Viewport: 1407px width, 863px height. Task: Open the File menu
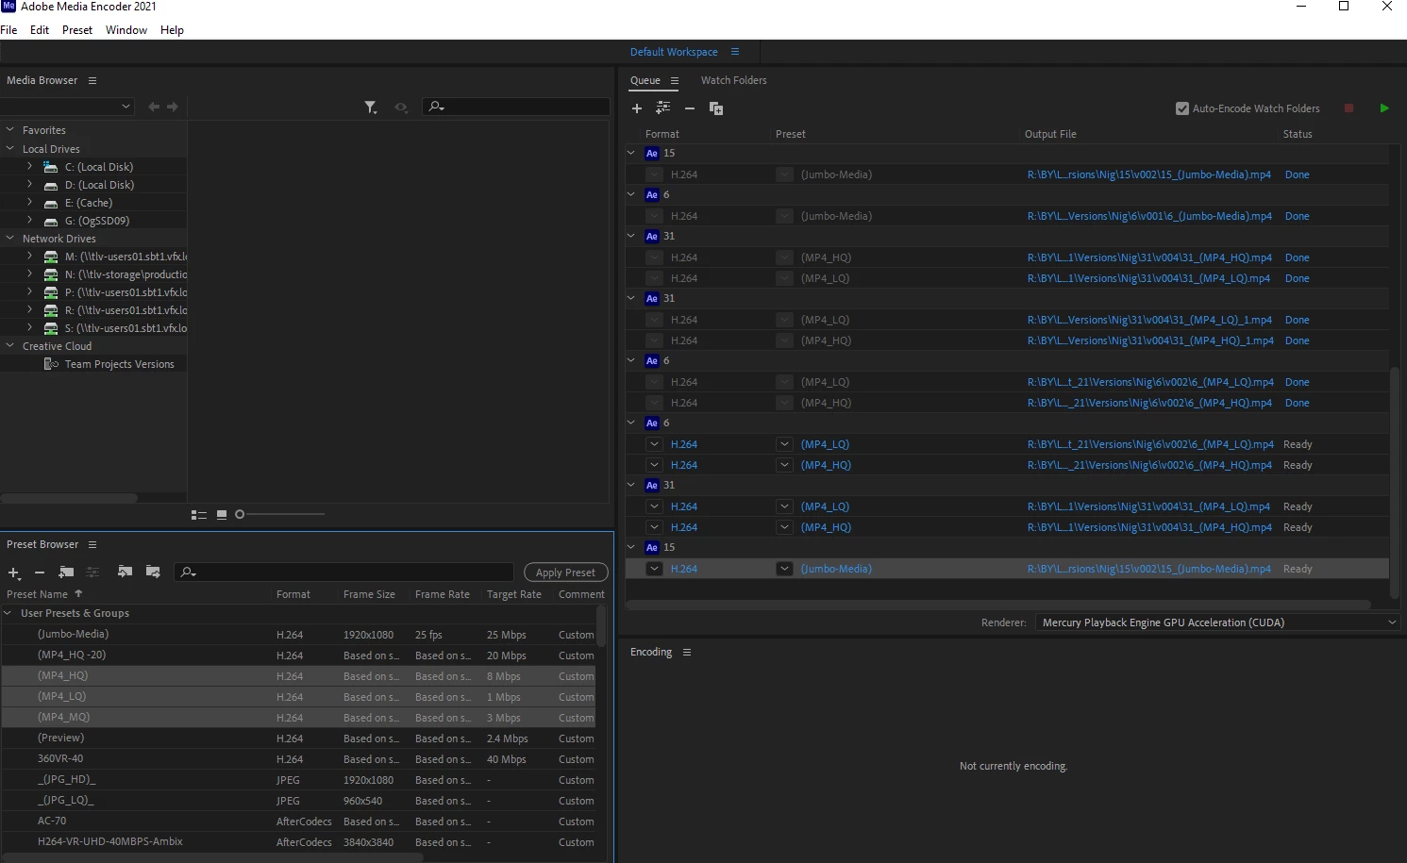point(9,30)
